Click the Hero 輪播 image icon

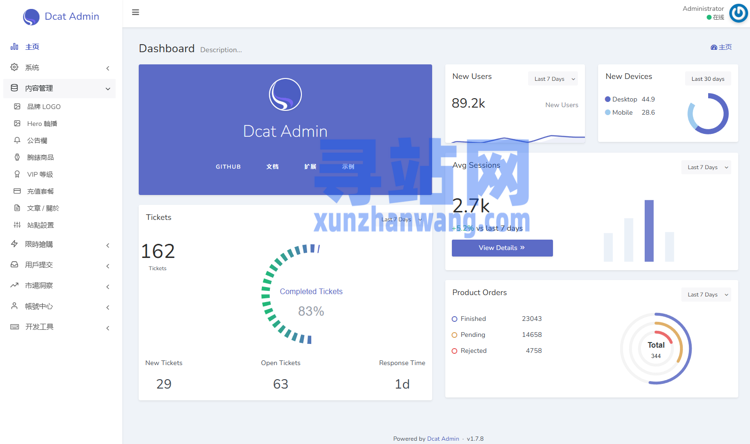coord(17,124)
